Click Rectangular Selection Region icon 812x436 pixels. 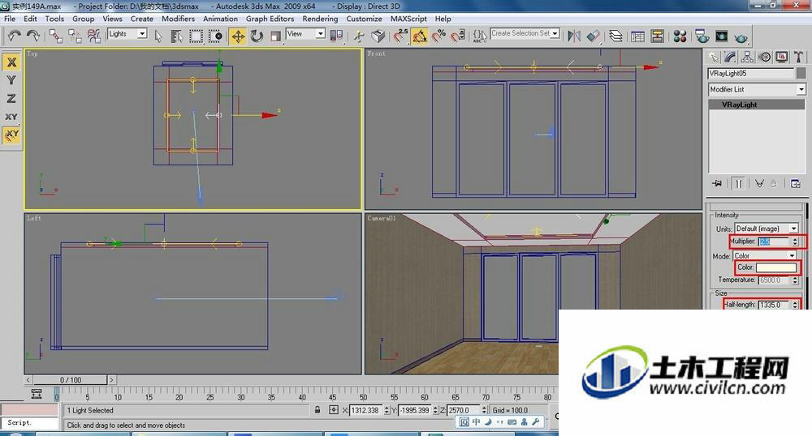[196, 36]
